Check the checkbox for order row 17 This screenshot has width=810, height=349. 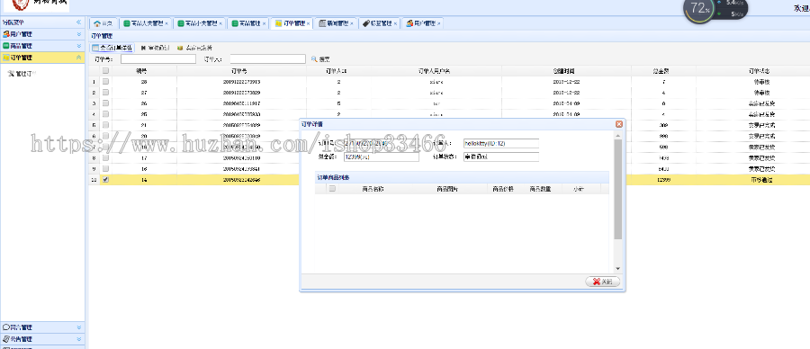[x=105, y=157]
